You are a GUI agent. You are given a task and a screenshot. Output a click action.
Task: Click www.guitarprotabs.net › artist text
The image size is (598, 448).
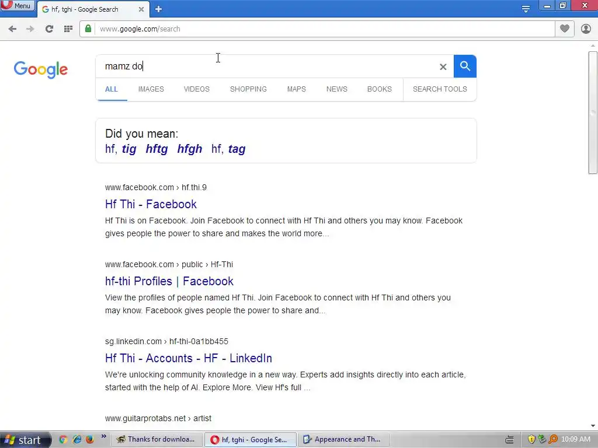158,418
